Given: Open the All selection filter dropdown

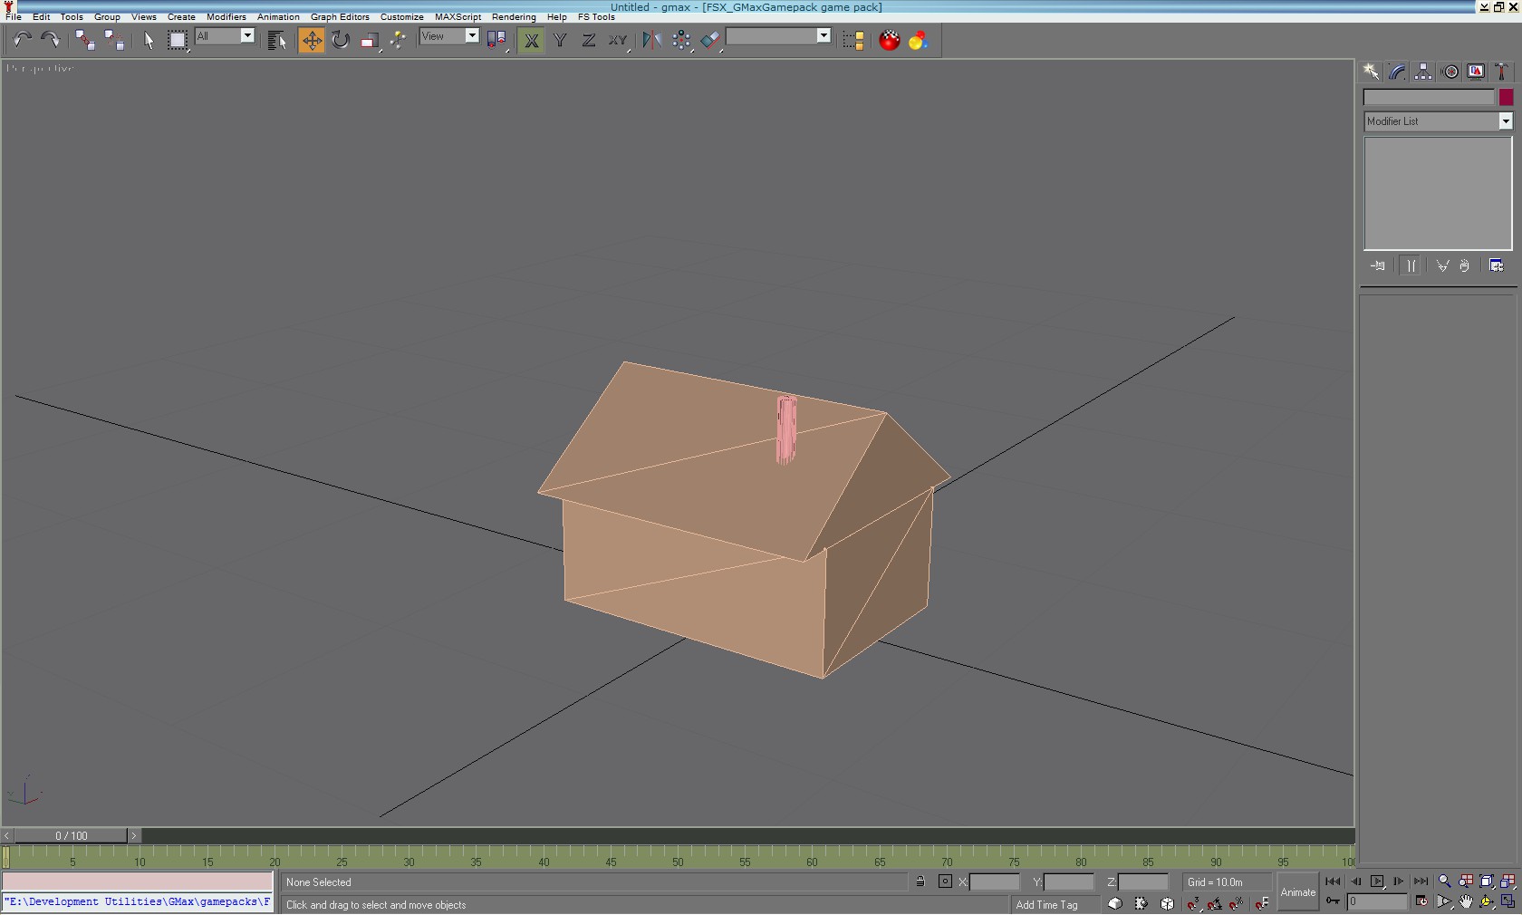Looking at the screenshot, I should [x=225, y=36].
